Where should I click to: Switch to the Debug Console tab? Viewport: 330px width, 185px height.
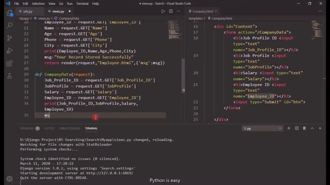[x=70, y=128]
